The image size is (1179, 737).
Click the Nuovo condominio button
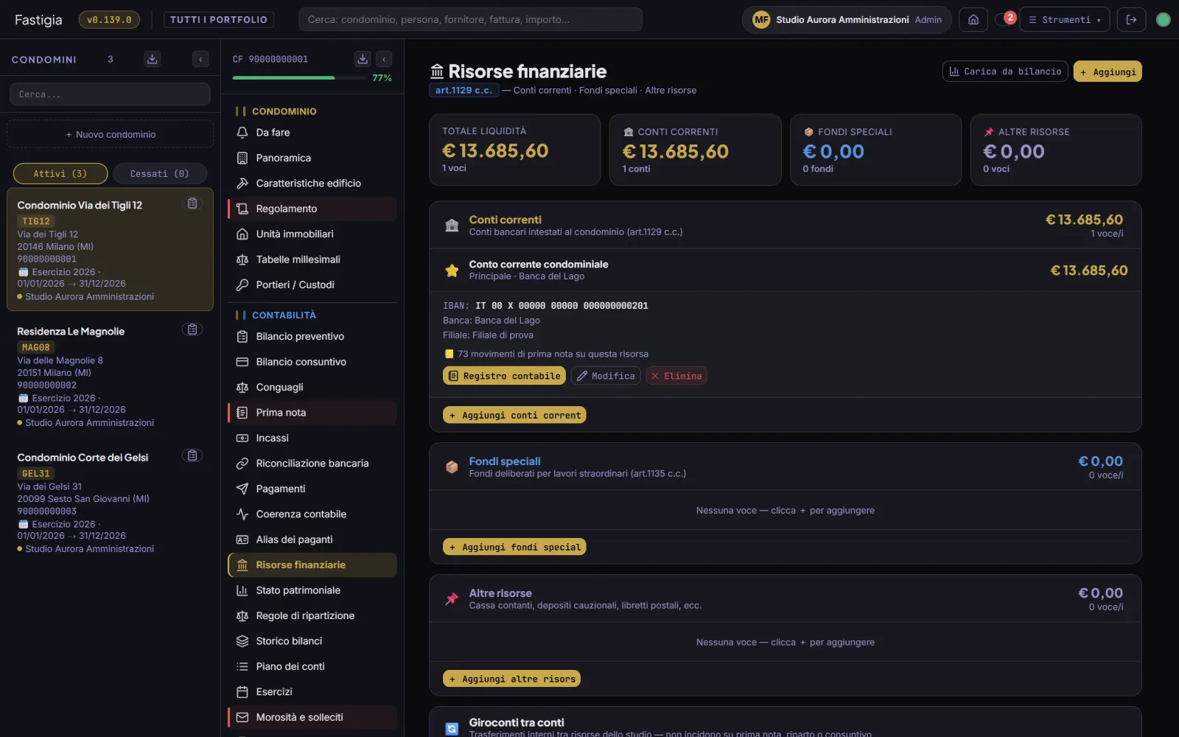tap(110, 134)
